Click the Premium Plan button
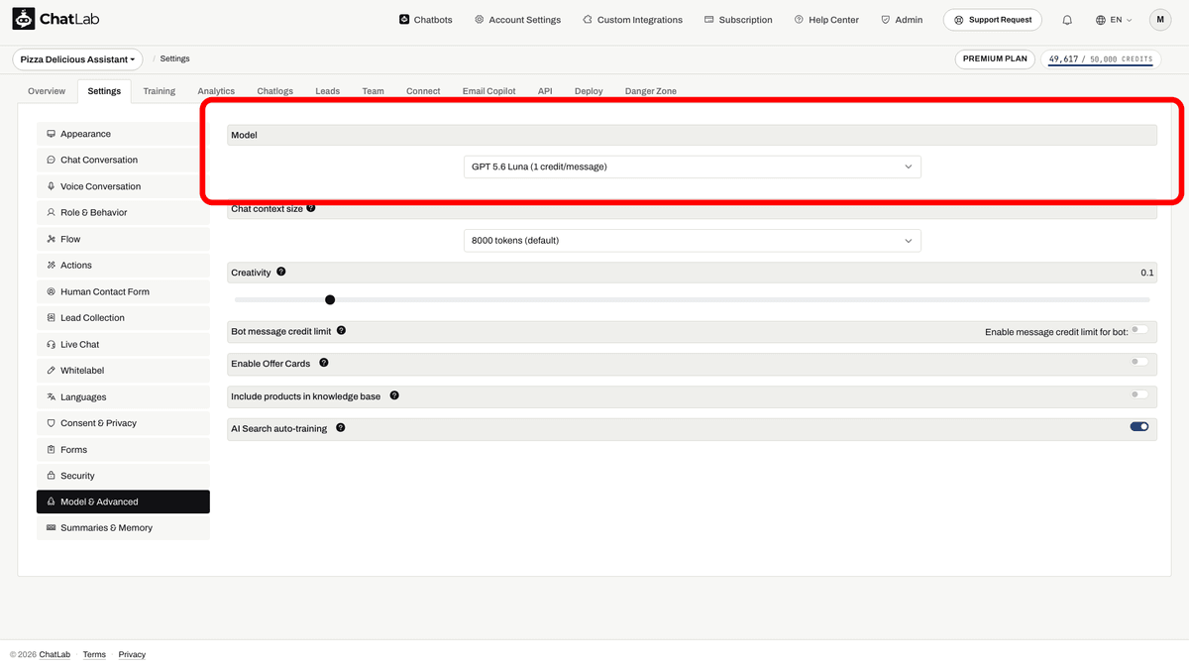This screenshot has height=669, width=1189. 995,59
